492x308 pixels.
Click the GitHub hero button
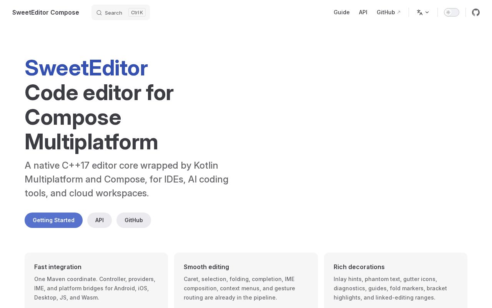coord(134,220)
